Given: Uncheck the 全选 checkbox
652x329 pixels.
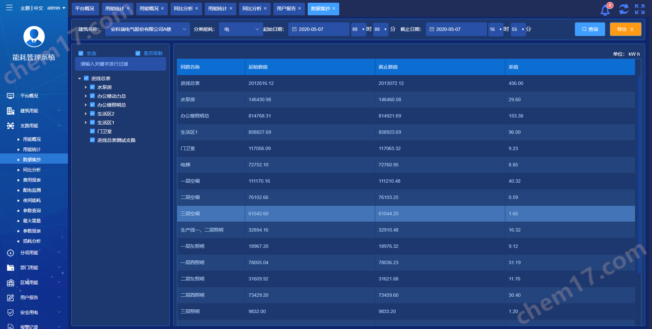Looking at the screenshot, I should (81, 53).
